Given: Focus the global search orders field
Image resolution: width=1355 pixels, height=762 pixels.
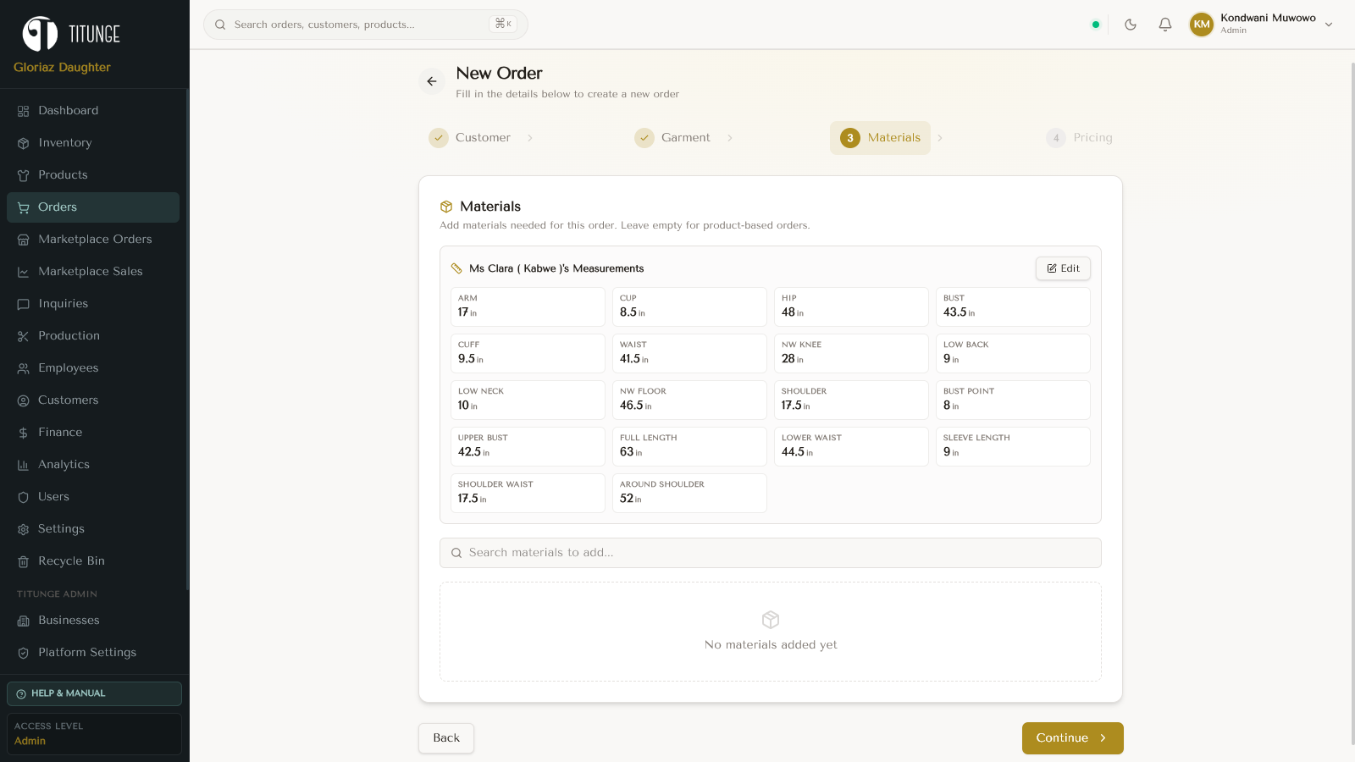Looking at the screenshot, I should click(366, 25).
